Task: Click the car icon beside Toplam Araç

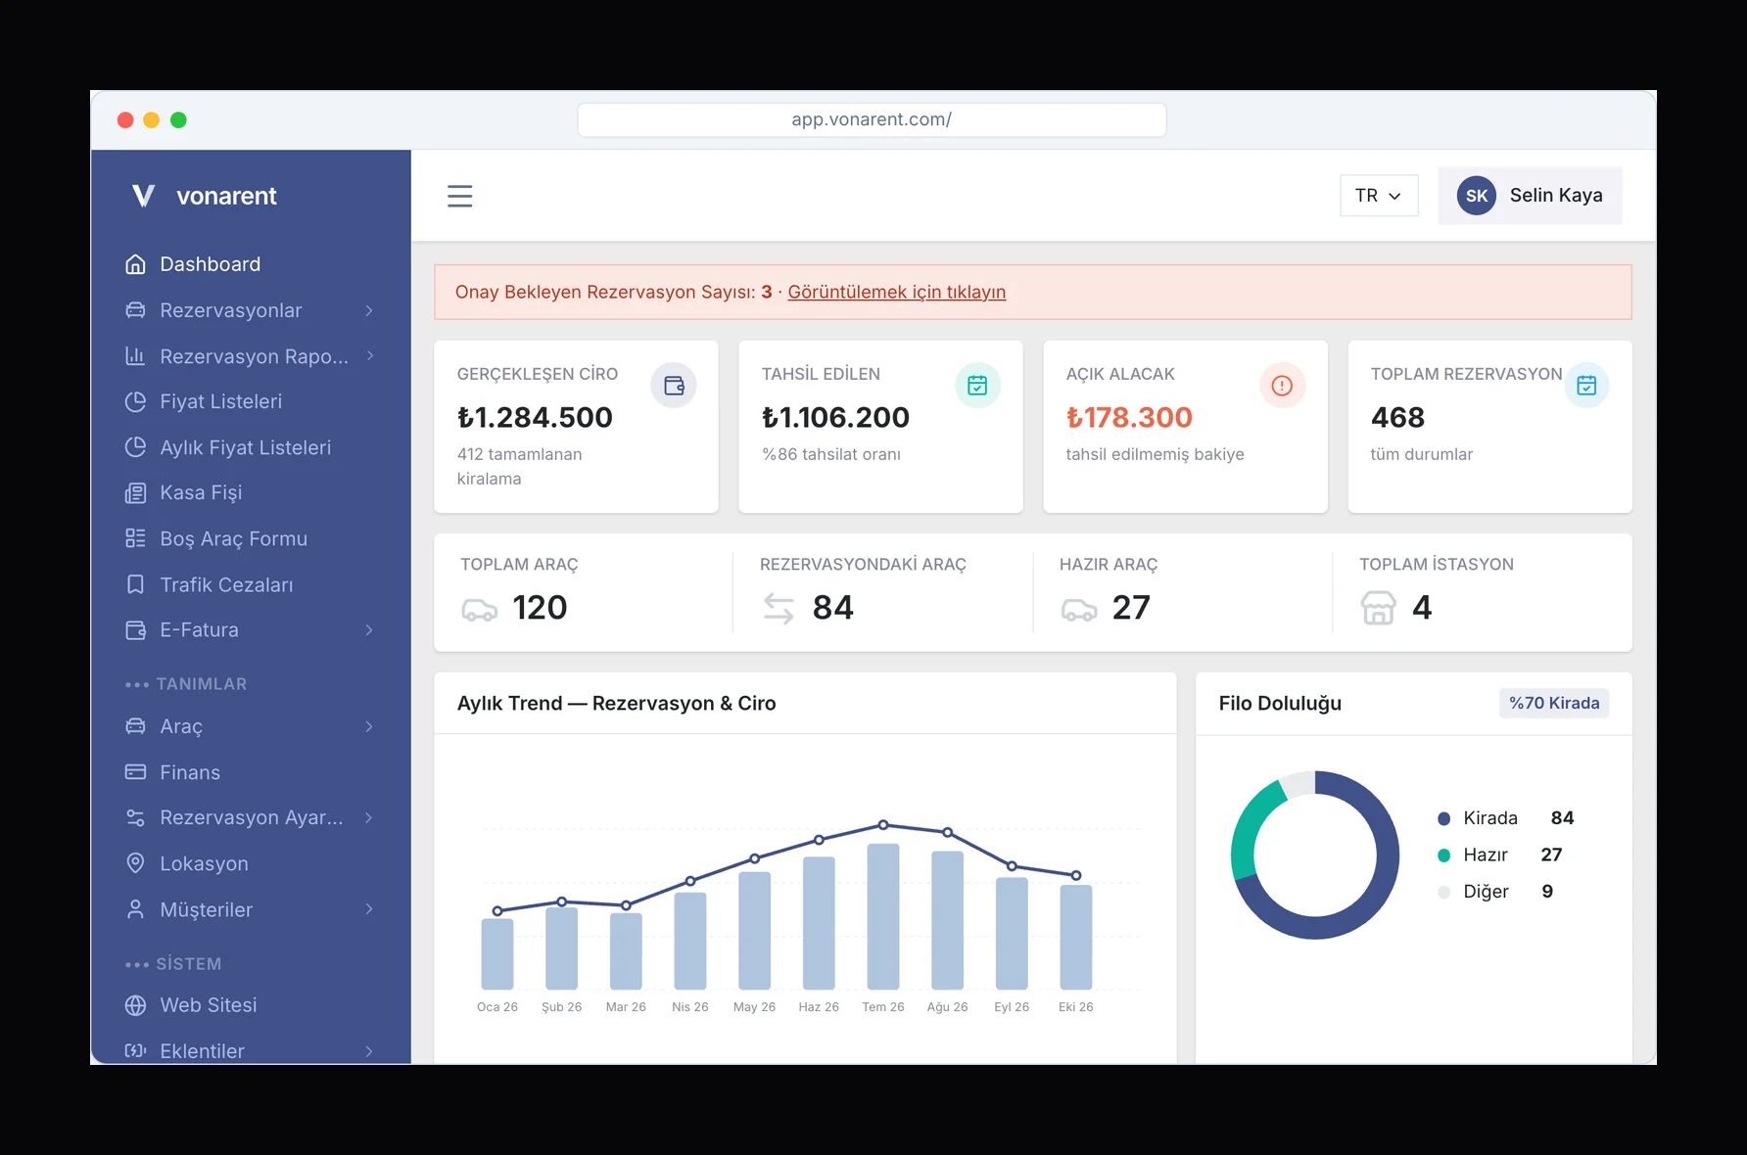Action: point(480,610)
